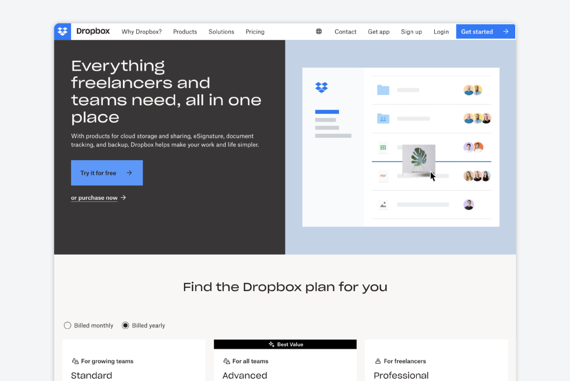Click the green spreadsheet file icon

click(383, 147)
